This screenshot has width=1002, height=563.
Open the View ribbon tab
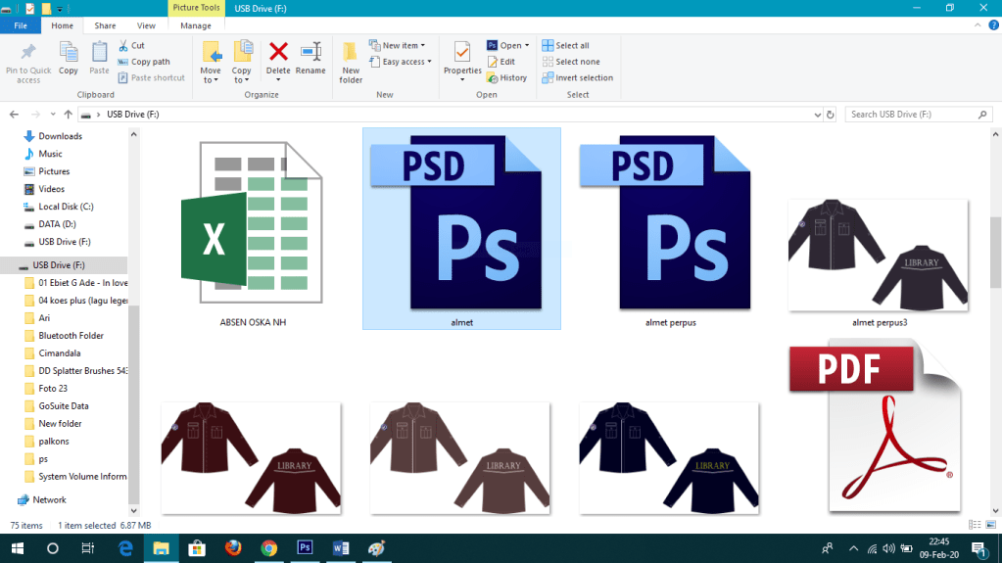tap(146, 25)
